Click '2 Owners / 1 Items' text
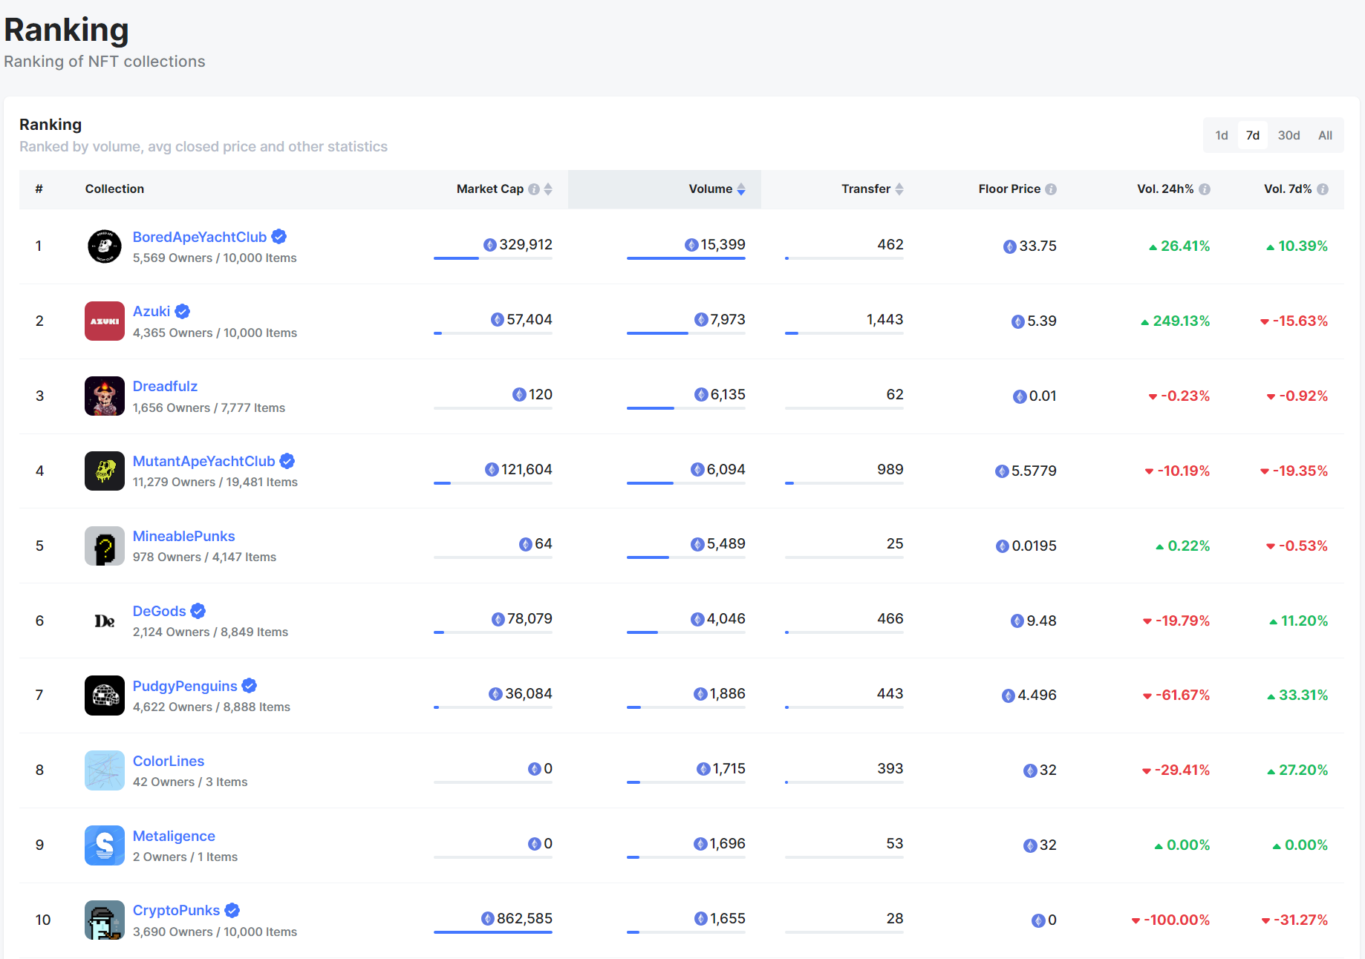This screenshot has width=1365, height=959. [x=185, y=857]
